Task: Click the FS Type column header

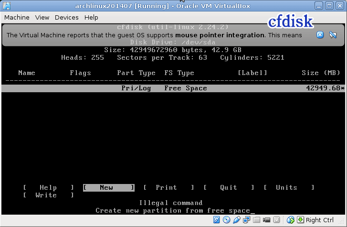Action: pos(179,73)
